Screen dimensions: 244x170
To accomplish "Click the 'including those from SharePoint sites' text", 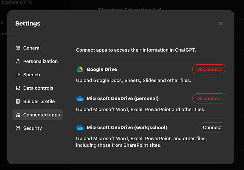I will tap(119, 145).
